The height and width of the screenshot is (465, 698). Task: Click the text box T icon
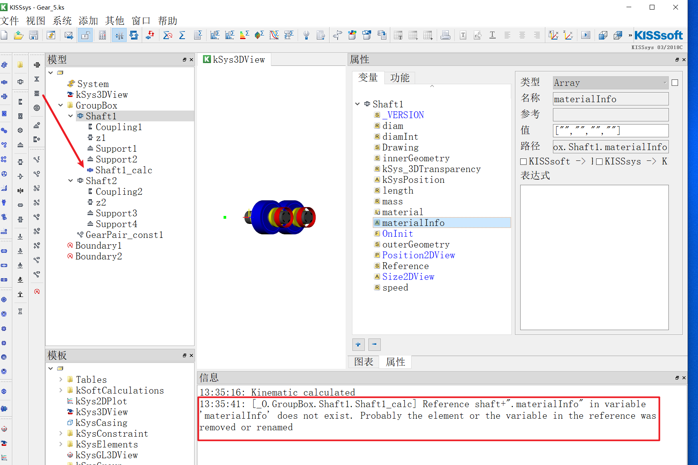tap(463, 35)
